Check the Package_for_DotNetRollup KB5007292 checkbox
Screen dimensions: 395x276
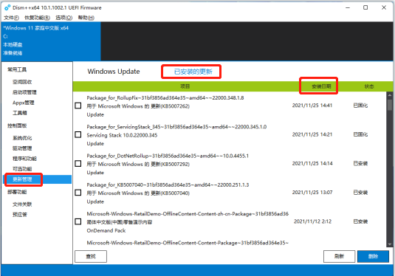pyautogui.click(x=78, y=164)
